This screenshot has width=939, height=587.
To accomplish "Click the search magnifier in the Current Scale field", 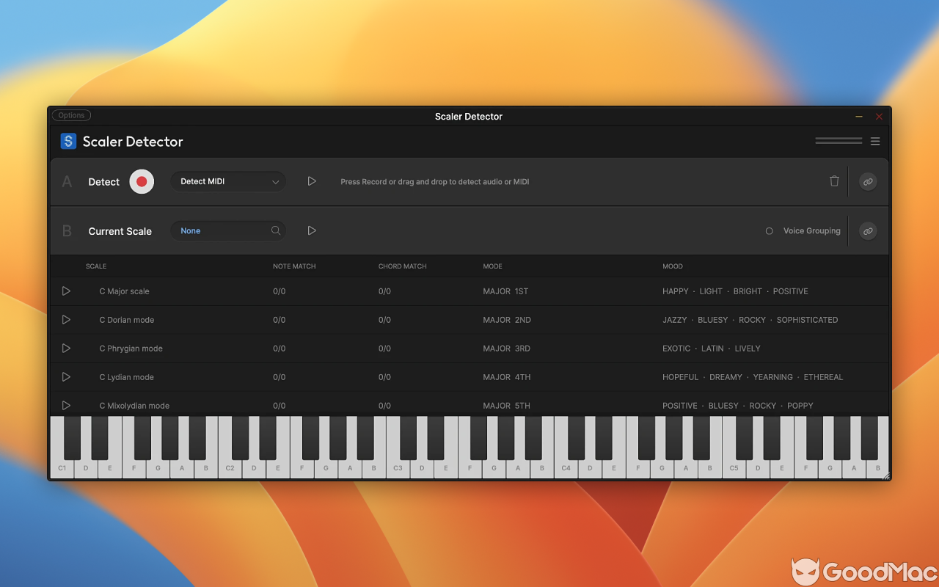I will point(276,230).
